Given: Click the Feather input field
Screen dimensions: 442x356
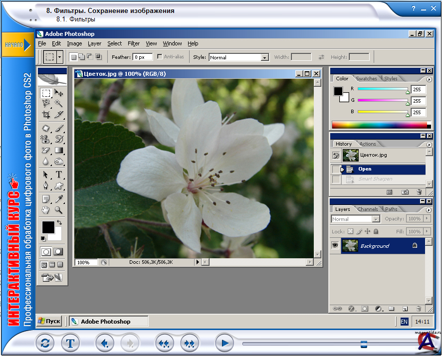Looking at the screenshot, I should [143, 57].
